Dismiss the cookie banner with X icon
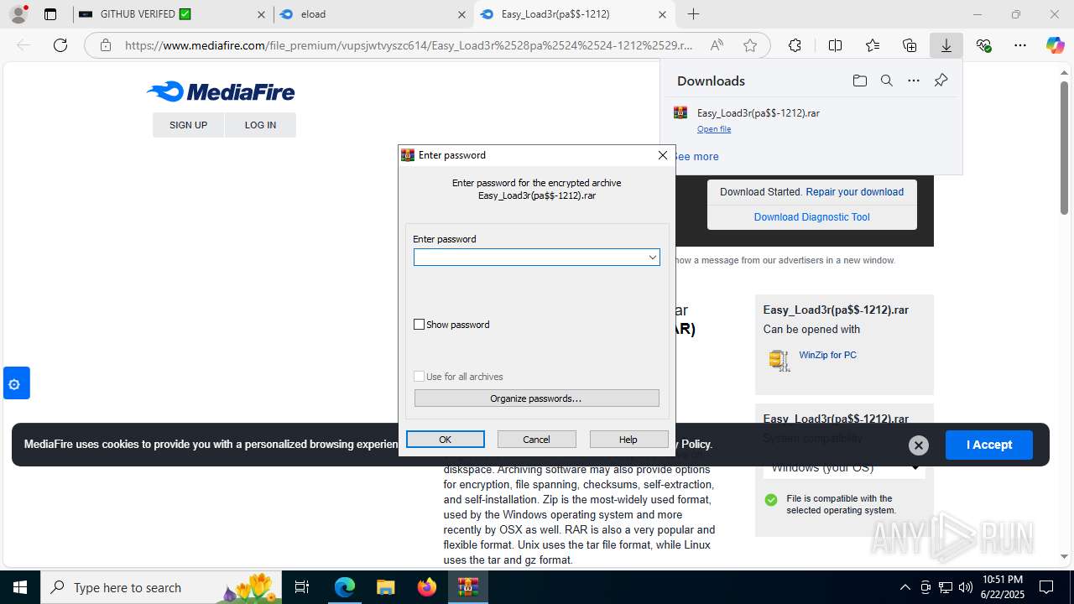The width and height of the screenshot is (1074, 604). pos(919,445)
